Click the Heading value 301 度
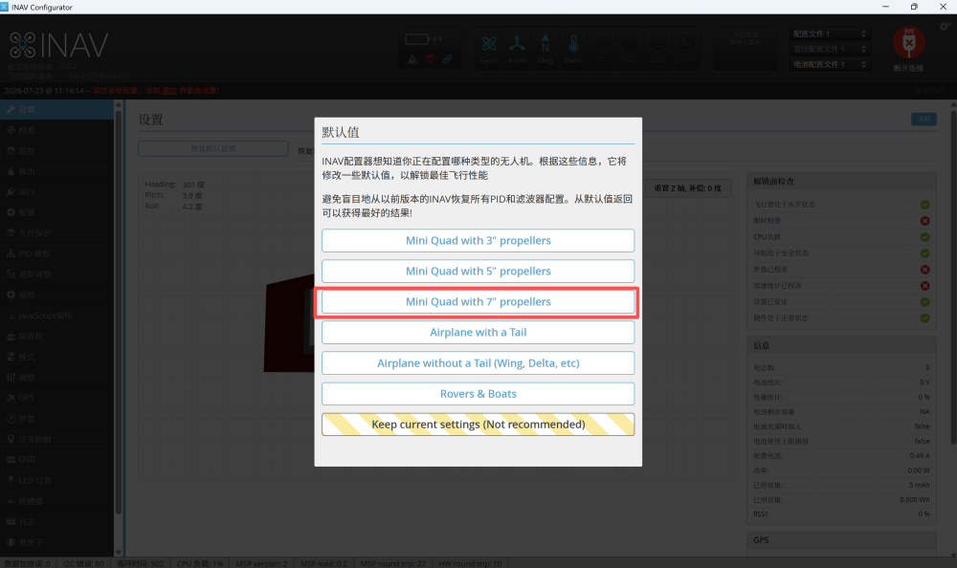The height and width of the screenshot is (568, 957). [x=193, y=185]
